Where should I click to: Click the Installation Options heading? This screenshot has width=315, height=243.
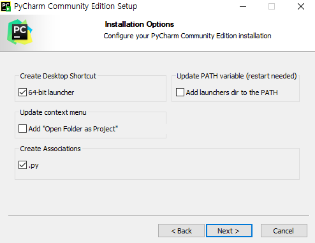pos(140,24)
